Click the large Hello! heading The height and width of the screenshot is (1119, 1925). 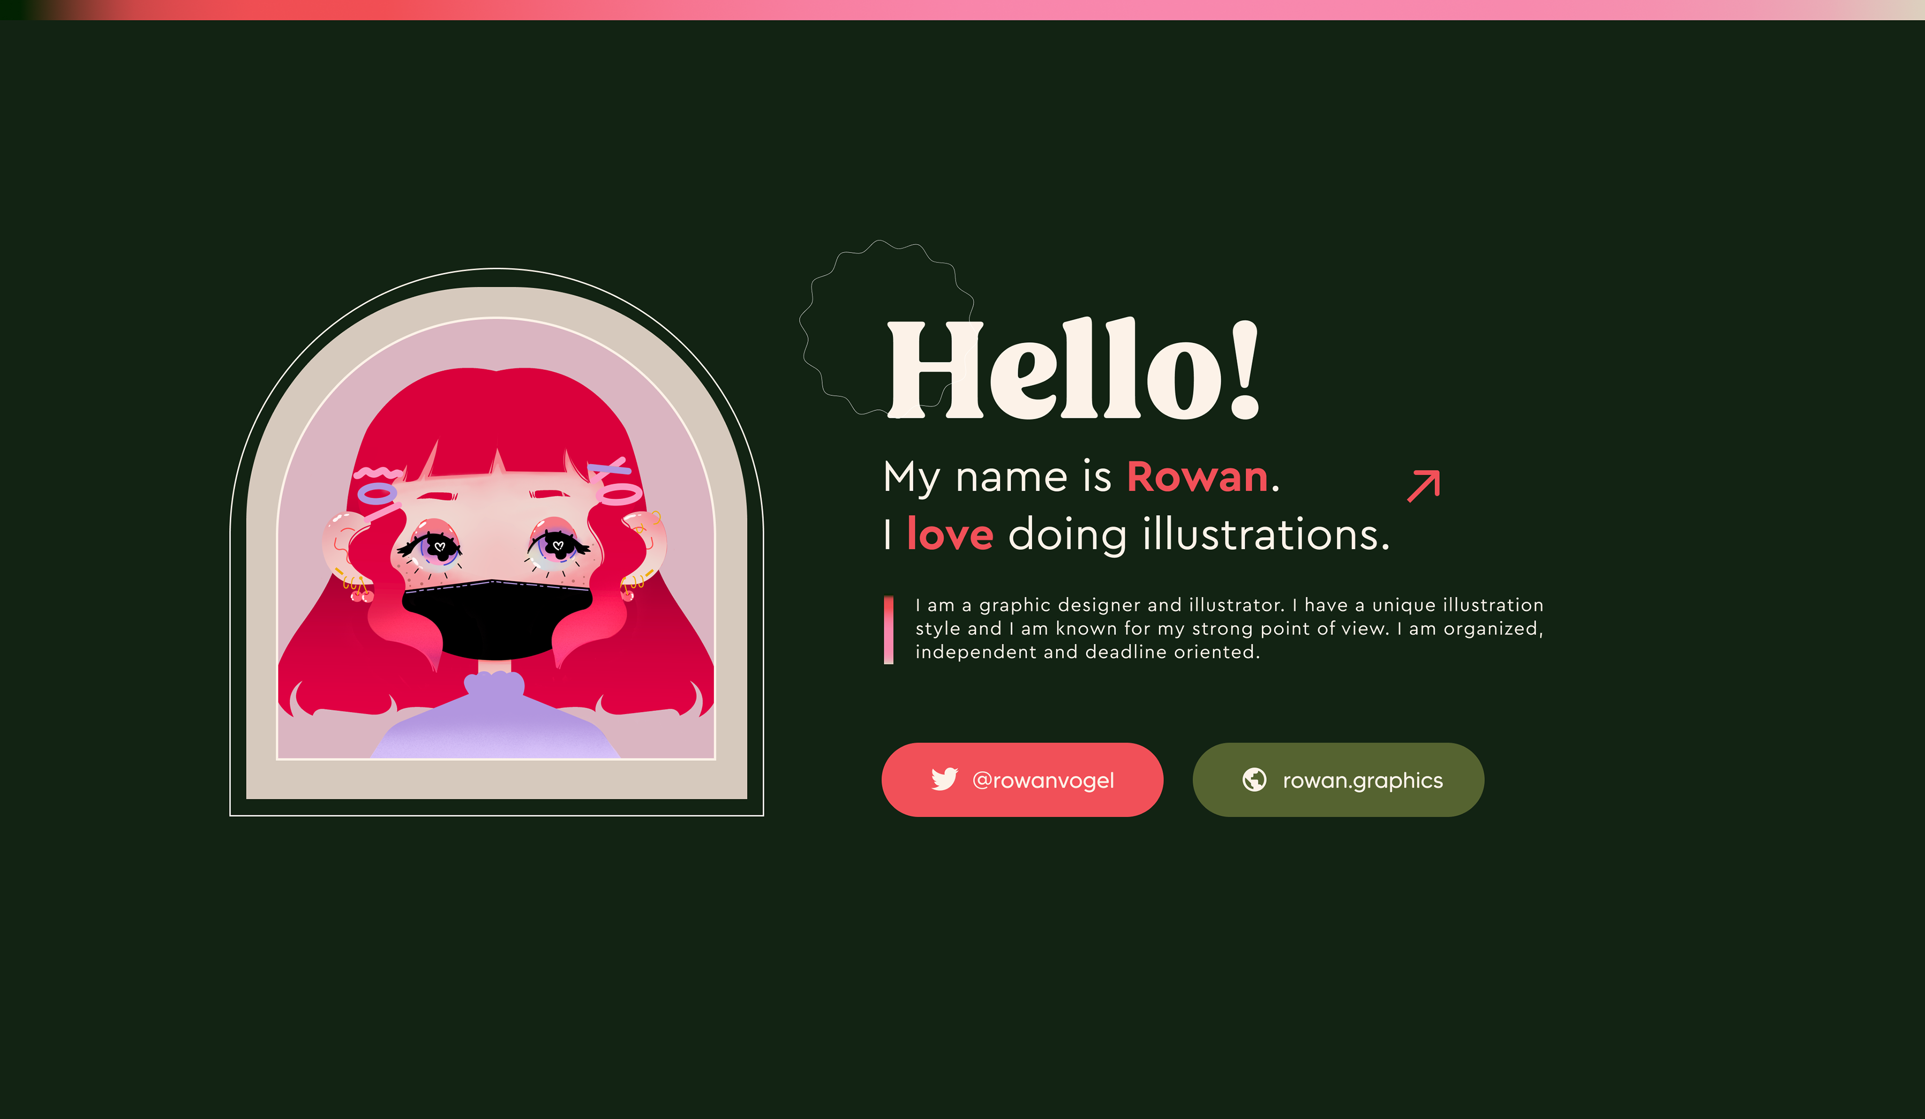click(x=1072, y=370)
